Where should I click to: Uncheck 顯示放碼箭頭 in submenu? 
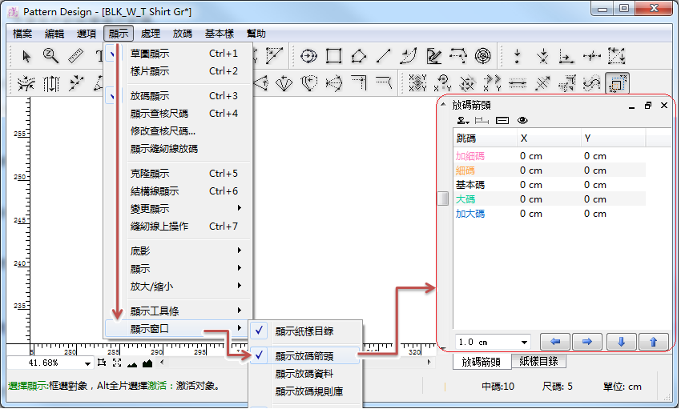point(304,356)
